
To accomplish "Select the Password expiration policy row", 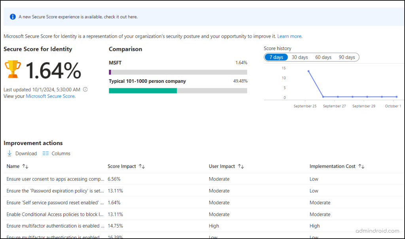I will click(55, 190).
